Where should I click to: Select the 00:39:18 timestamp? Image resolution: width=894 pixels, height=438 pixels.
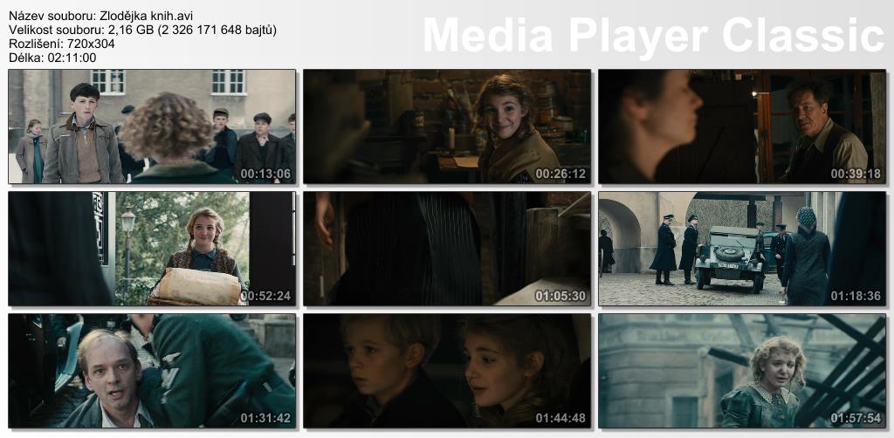[856, 174]
